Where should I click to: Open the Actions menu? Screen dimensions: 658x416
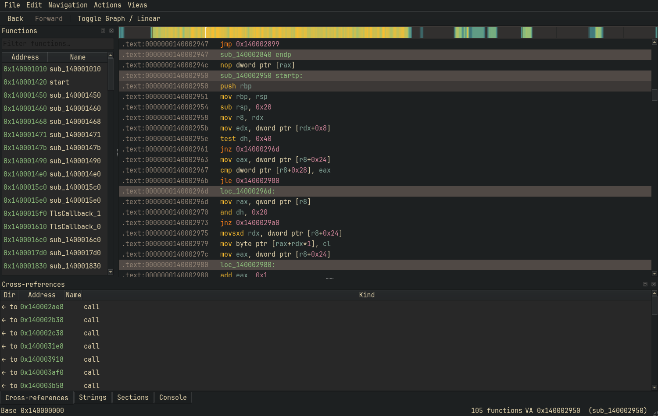pos(107,5)
